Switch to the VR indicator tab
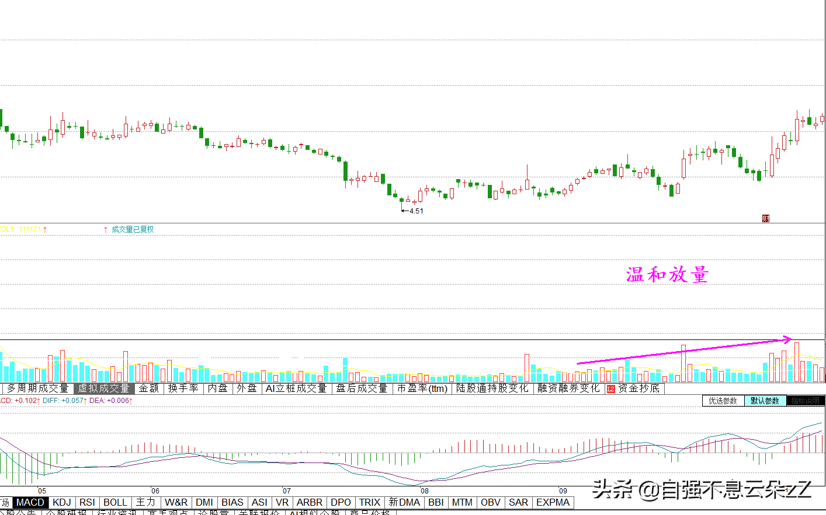This screenshot has height=515, width=826. tap(282, 502)
